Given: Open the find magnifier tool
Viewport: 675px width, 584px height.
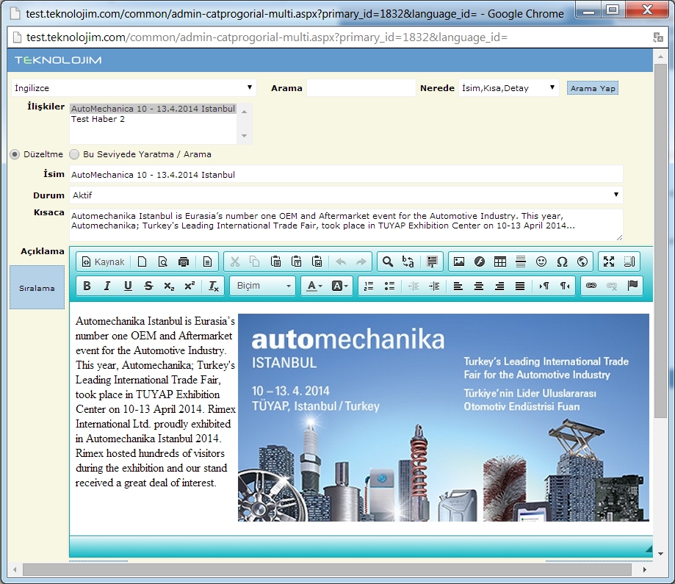Looking at the screenshot, I should click(x=387, y=262).
